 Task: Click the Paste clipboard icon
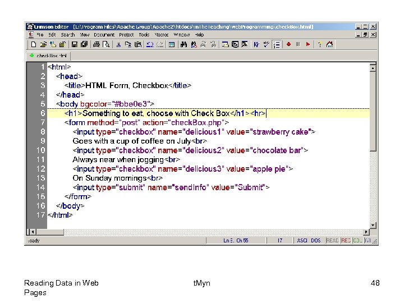[138, 44]
